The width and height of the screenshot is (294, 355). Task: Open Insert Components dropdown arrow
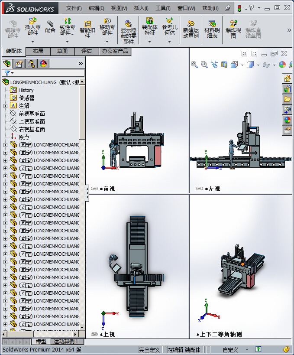(x=33, y=42)
